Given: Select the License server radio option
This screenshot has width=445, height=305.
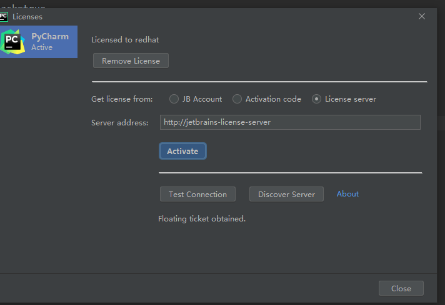Looking at the screenshot, I should point(316,99).
